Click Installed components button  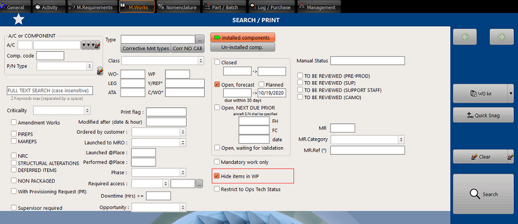coord(243,38)
